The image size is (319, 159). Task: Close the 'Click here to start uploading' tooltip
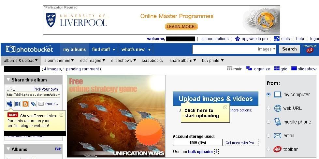225,107
